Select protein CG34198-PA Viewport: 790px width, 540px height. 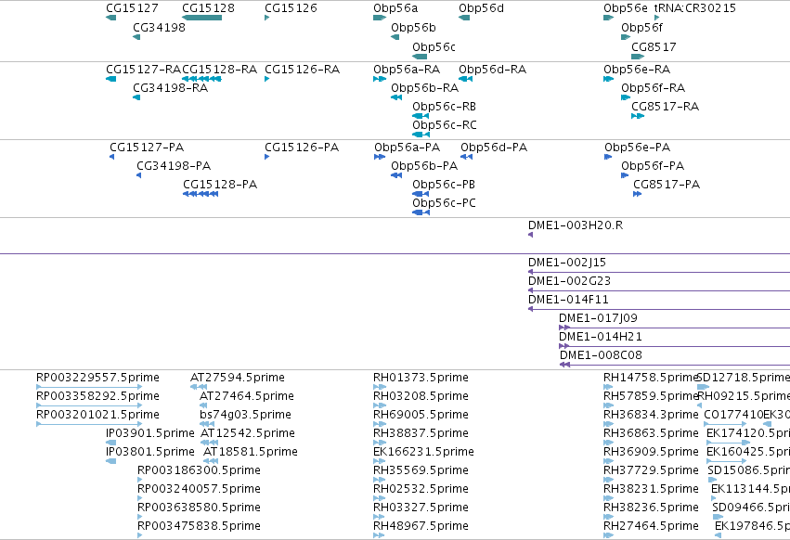[174, 166]
